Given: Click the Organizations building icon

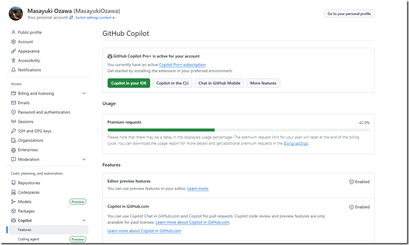Looking at the screenshot, I should click(13, 140).
